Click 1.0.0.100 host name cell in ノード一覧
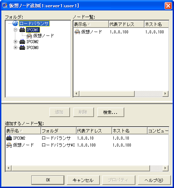 coord(155,32)
